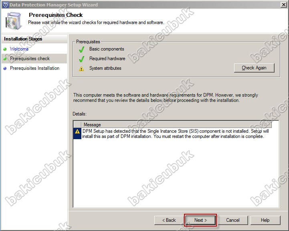Close the Setup Wizard window
Image resolution: width=289 pixels, height=231 pixels.
(284, 4)
